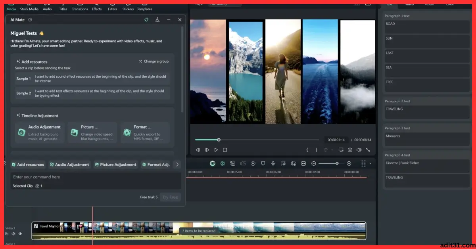Close the AI Mate panel
This screenshot has height=249, width=476.
pyautogui.click(x=180, y=19)
